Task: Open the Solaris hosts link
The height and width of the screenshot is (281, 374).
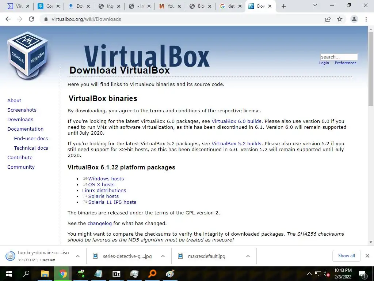Action: coord(103,196)
